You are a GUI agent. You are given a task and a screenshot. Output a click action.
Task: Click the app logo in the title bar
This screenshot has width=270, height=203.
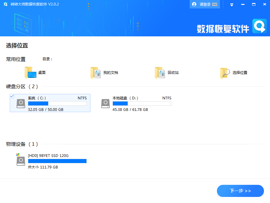click(x=5, y=4)
